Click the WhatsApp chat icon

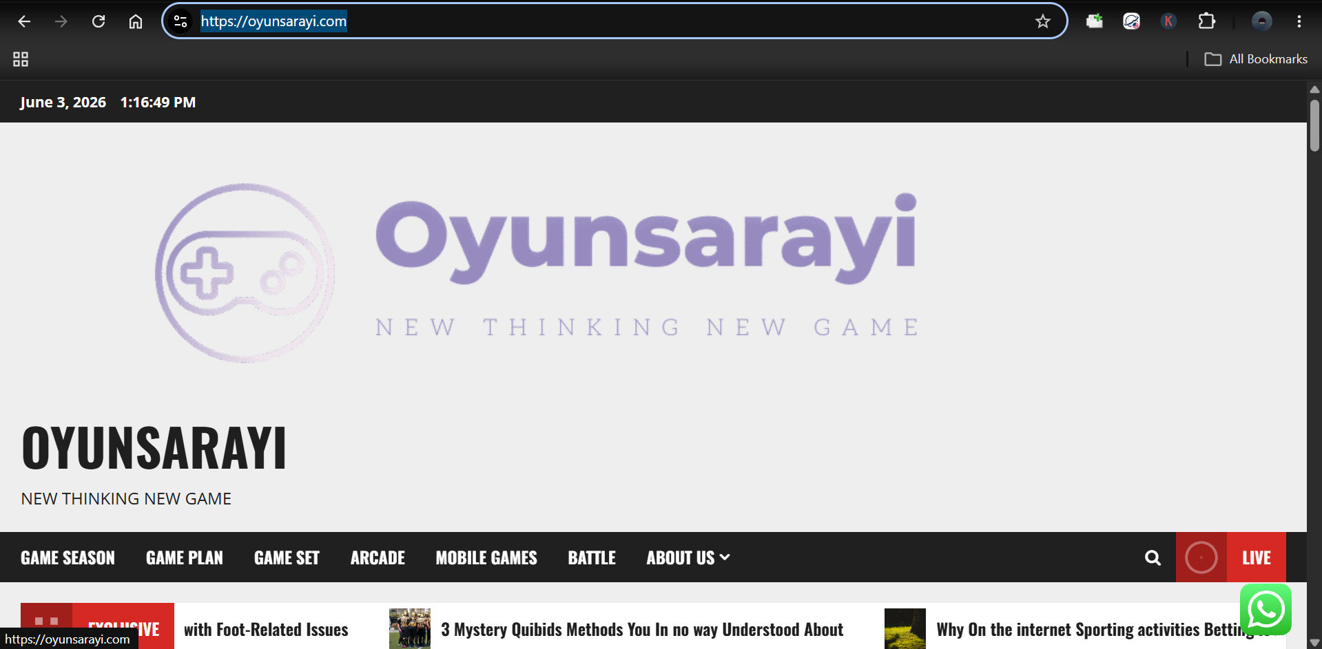[1266, 610]
